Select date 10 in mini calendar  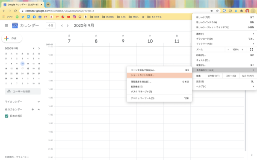coord(23,64)
